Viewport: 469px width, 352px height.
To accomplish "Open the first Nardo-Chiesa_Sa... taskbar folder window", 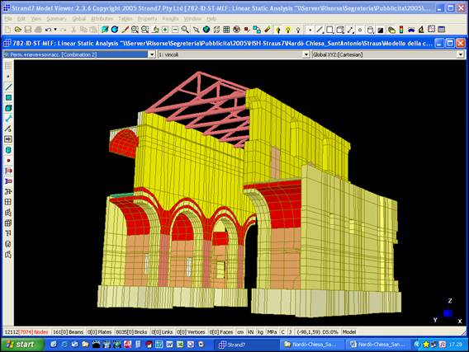I will click(313, 345).
